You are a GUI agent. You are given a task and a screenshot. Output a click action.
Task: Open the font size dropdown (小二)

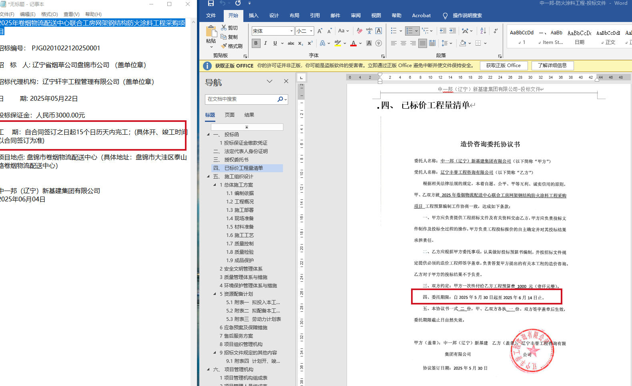pyautogui.click(x=311, y=31)
